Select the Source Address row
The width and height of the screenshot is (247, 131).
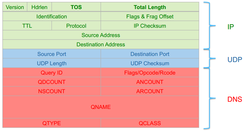click(101, 35)
